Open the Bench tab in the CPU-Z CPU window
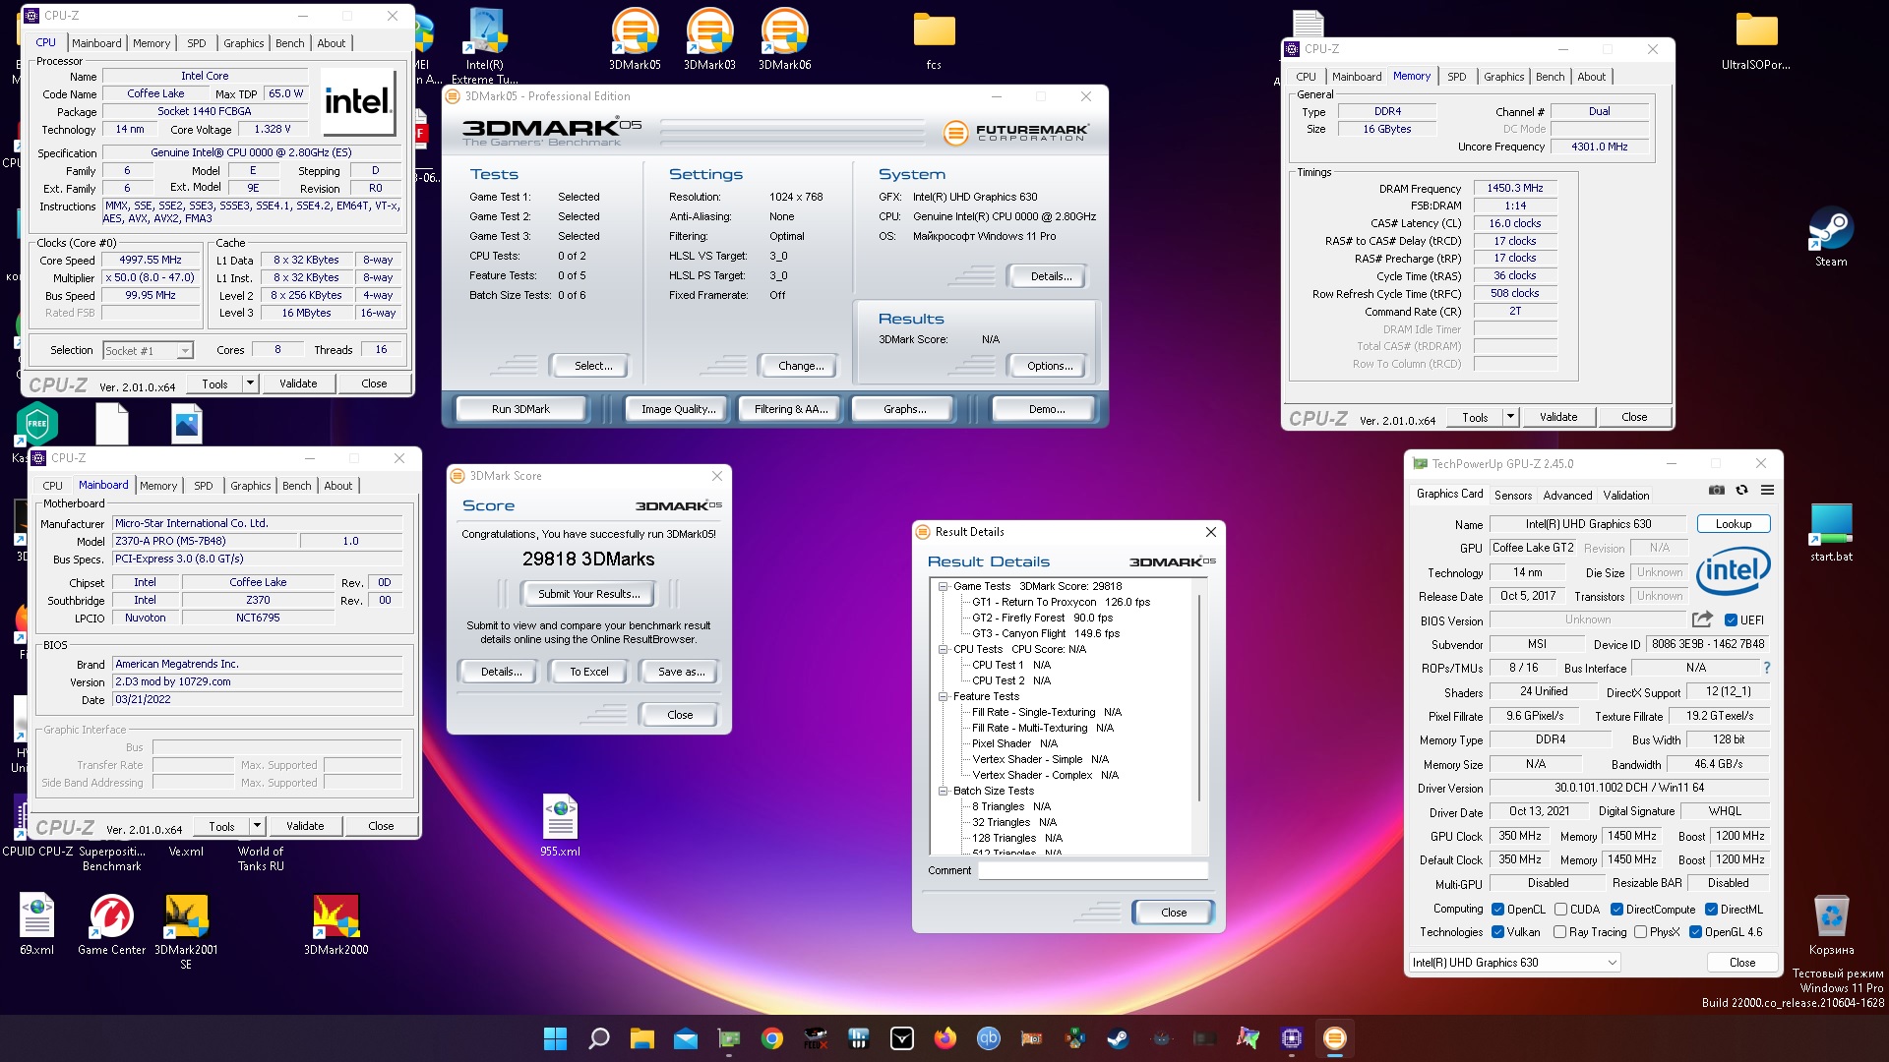This screenshot has height=1062, width=1889. [x=289, y=43]
